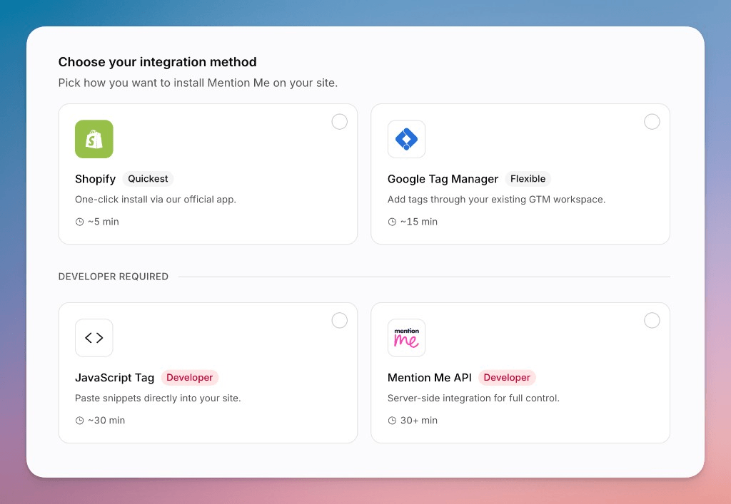Click 'Server-side integration for full control.'
Image resolution: width=731 pixels, height=504 pixels.
point(474,398)
